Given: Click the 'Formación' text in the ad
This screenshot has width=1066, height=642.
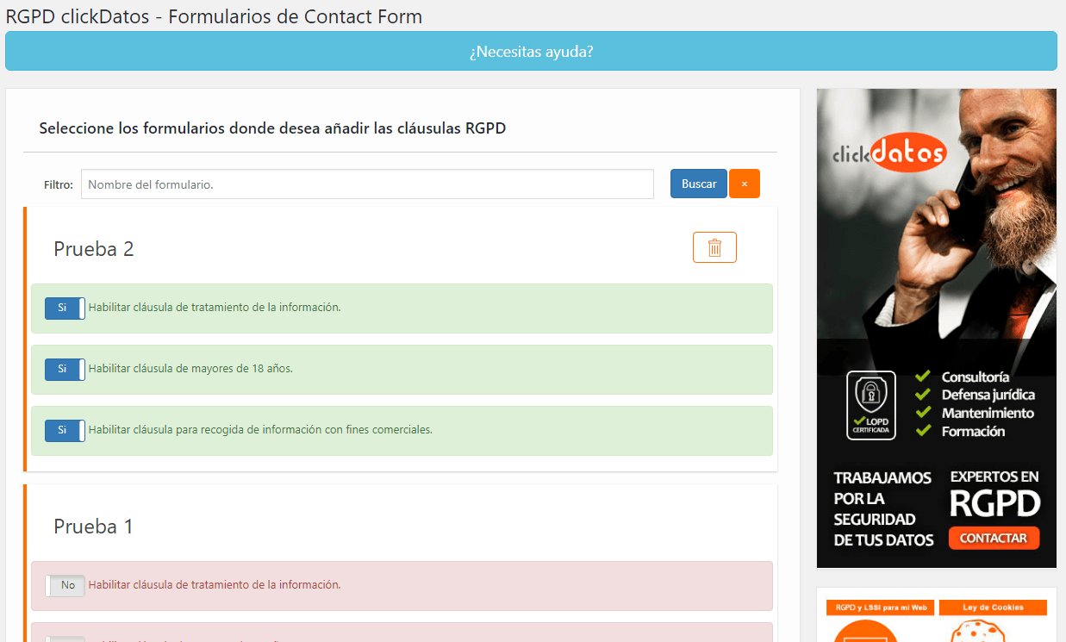Looking at the screenshot, I should (x=973, y=431).
